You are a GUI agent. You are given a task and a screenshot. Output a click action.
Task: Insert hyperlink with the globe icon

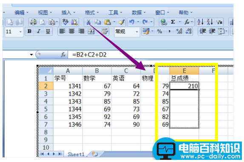164,22
